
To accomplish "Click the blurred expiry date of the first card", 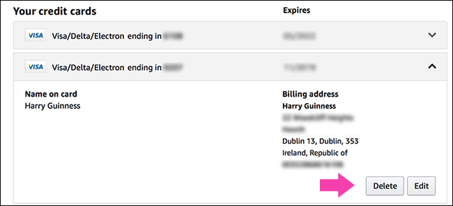I will 299,36.
